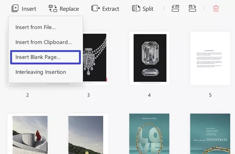Click the Replace label
Image resolution: width=235 pixels, height=154 pixels.
(x=69, y=9)
